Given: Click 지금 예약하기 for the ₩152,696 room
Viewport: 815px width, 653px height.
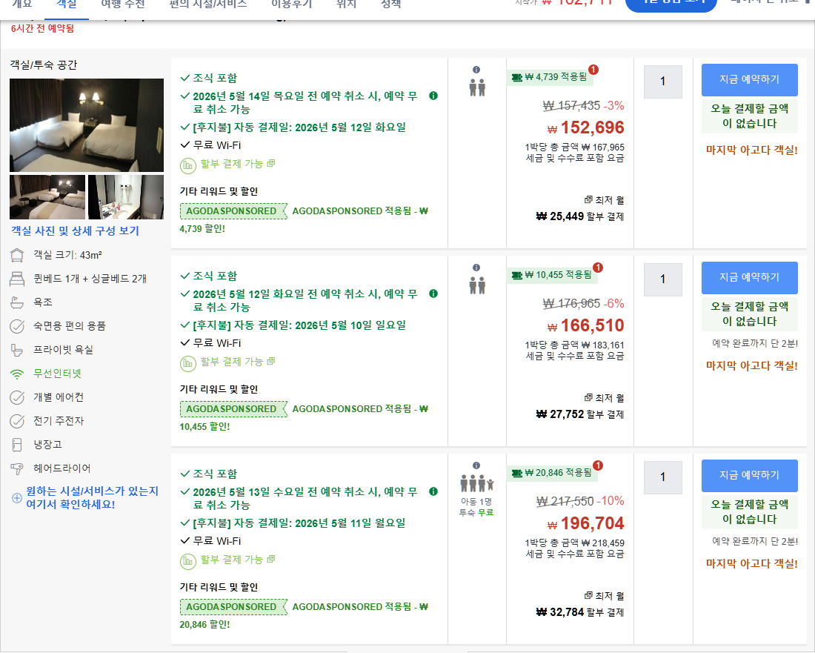Looking at the screenshot, I should [x=750, y=80].
